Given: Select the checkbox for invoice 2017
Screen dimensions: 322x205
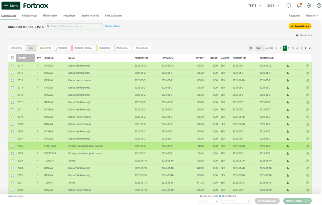Looking at the screenshot, I should coord(13,66).
